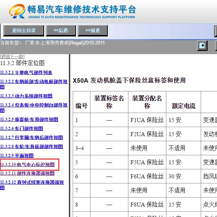Go back with <<后退 button
The height and width of the screenshot is (217, 217).
click(x=61, y=31)
